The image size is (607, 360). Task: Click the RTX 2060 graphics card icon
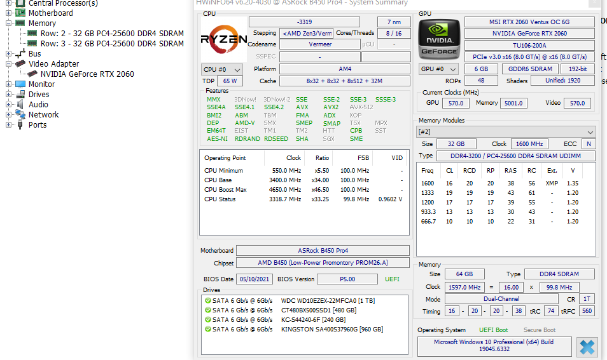point(32,74)
